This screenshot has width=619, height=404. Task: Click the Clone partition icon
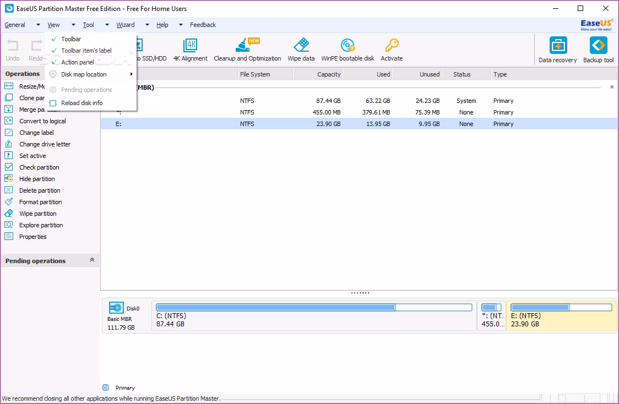[x=9, y=97]
